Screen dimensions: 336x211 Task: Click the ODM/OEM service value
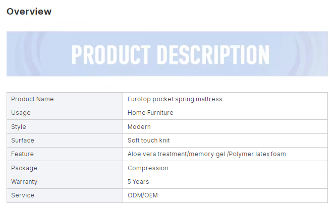[142, 195]
